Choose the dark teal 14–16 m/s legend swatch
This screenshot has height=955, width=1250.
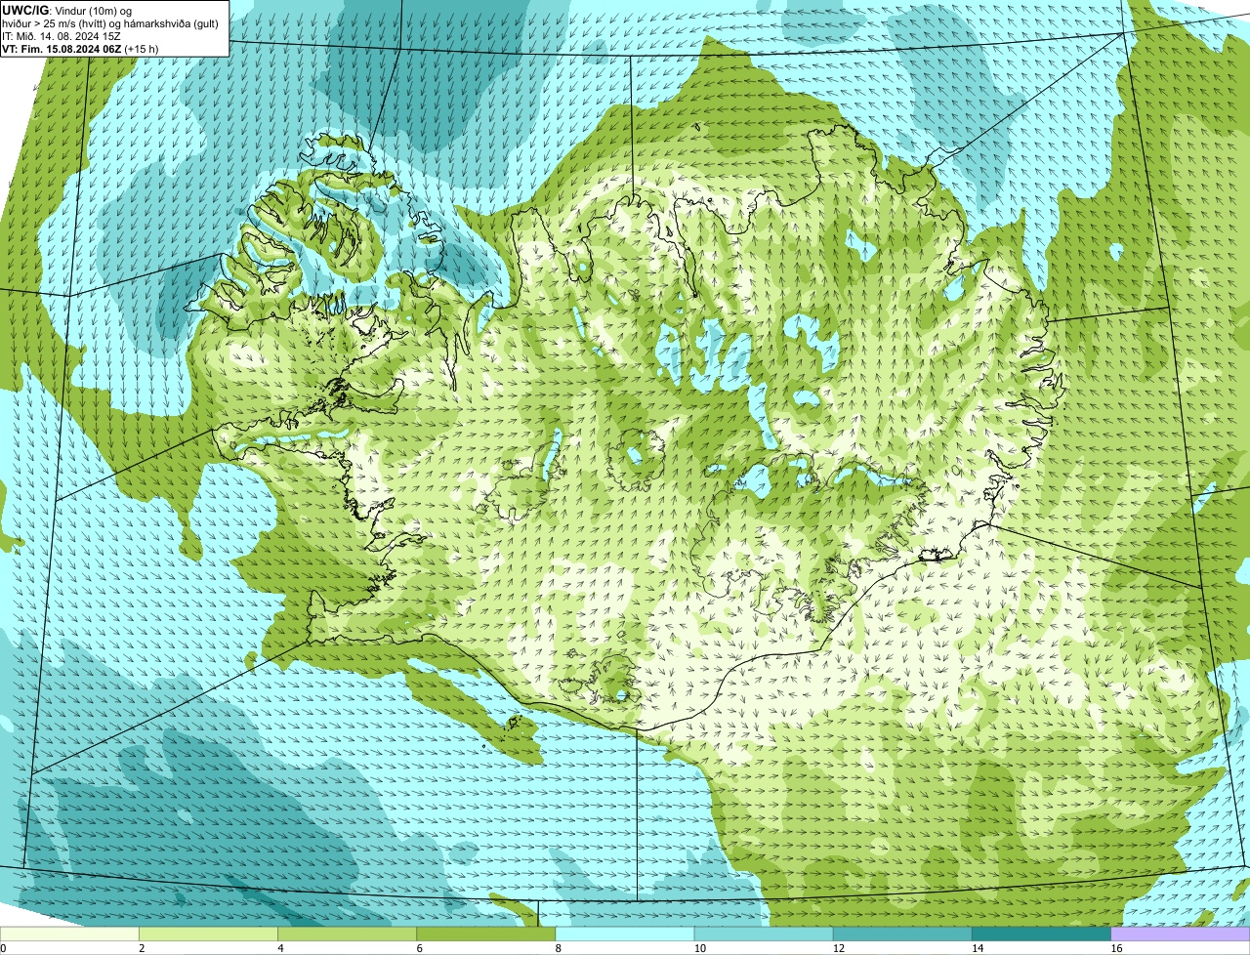point(1041,934)
